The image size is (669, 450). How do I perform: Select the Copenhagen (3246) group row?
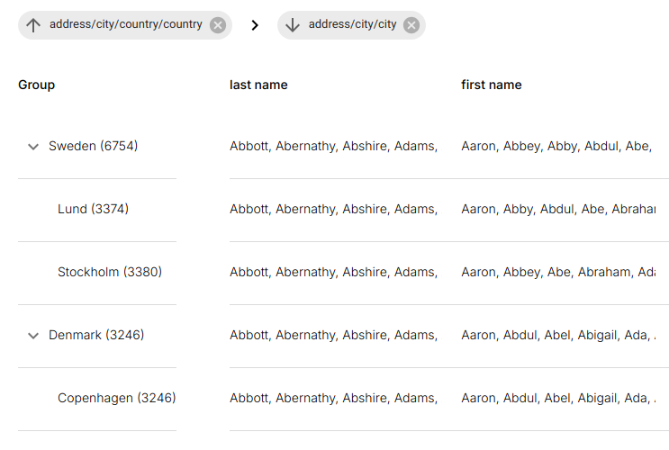116,398
